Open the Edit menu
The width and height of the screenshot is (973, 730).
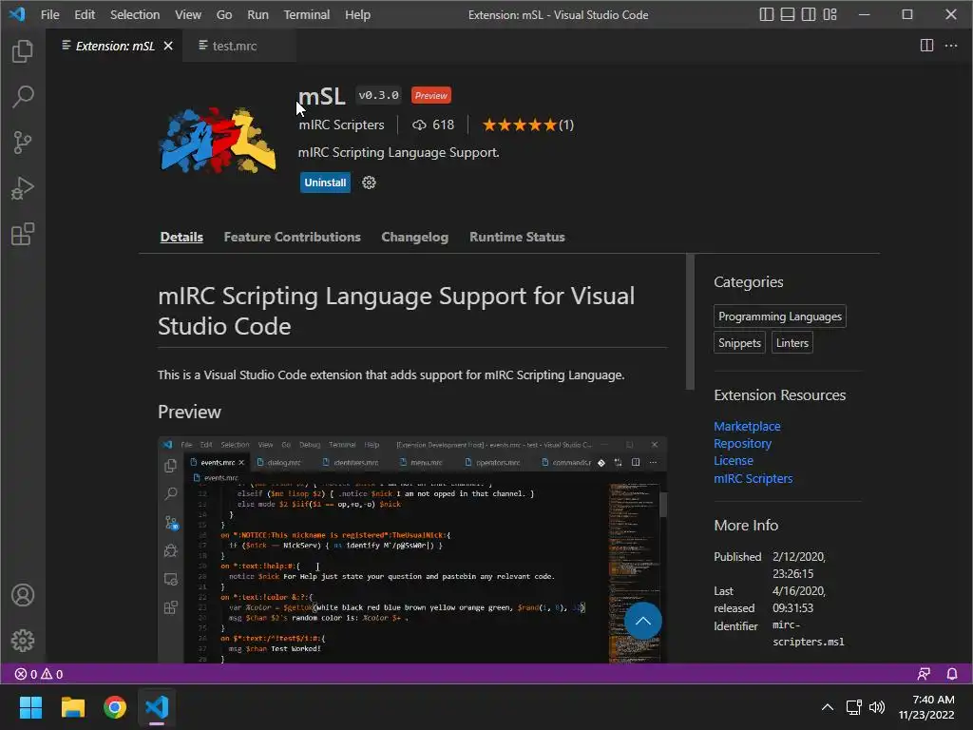[x=85, y=14]
